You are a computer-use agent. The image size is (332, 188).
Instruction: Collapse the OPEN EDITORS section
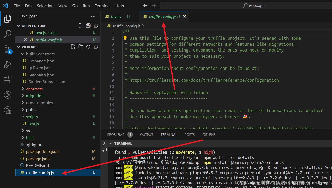tap(18, 26)
